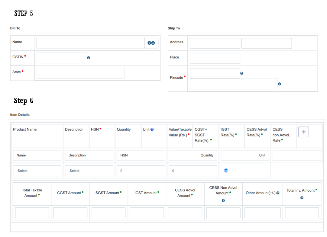Open the GSTIN help tooltip icon
The width and height of the screenshot is (327, 237).
tap(88, 58)
